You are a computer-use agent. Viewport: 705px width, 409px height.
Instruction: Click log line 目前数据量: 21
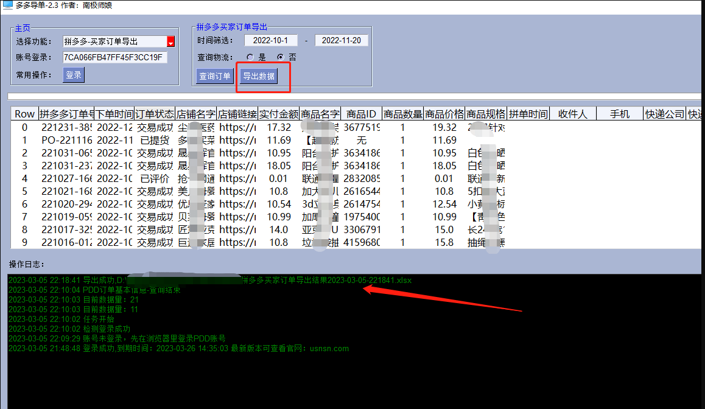pyautogui.click(x=73, y=300)
